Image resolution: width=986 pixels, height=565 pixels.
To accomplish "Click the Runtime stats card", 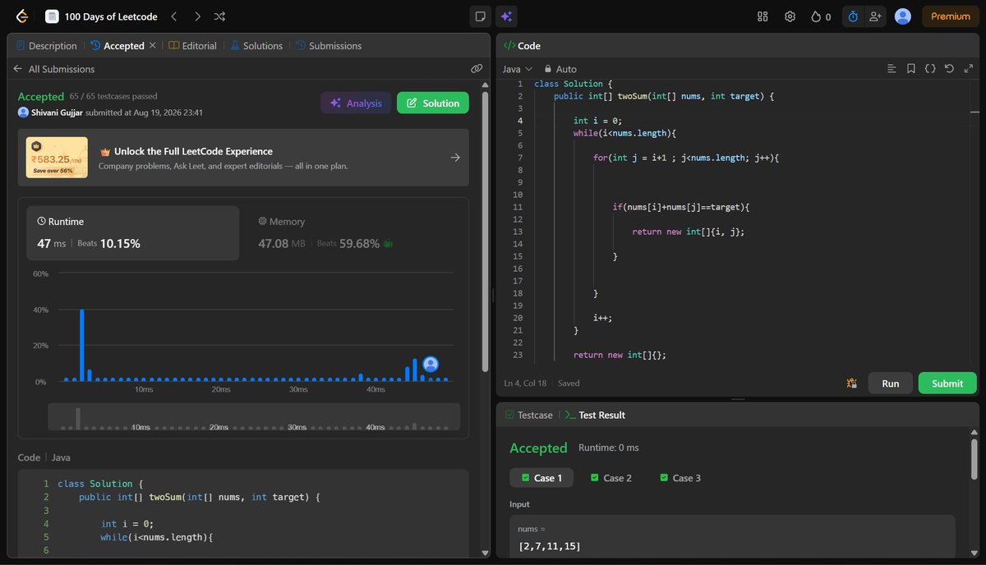I will tap(133, 233).
